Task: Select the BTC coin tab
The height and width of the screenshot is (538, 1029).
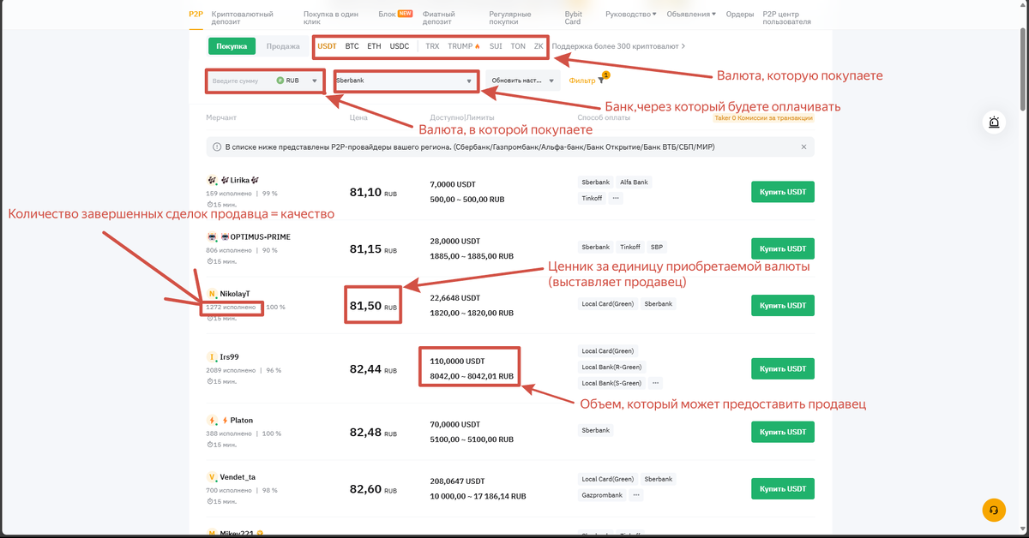Action: tap(352, 46)
